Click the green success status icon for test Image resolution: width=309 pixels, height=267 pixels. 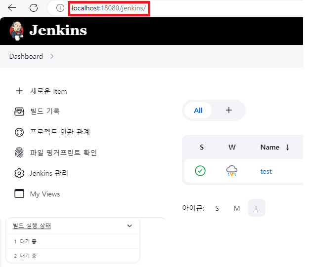(200, 171)
